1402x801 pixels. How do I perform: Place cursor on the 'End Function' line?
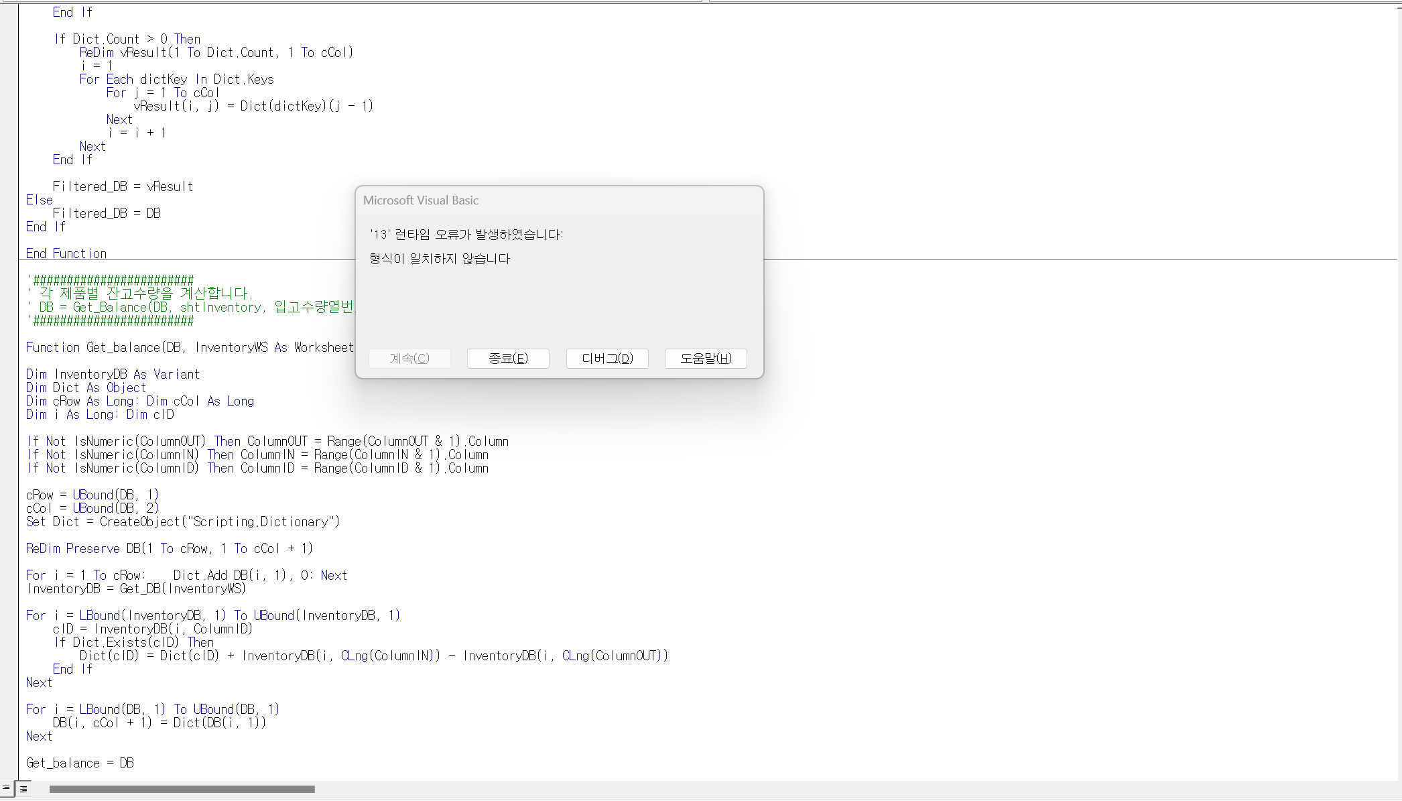66,253
